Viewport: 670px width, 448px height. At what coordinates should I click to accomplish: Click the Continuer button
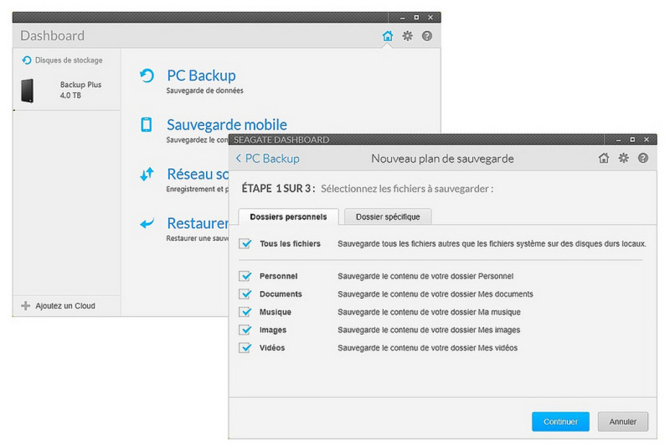point(561,422)
